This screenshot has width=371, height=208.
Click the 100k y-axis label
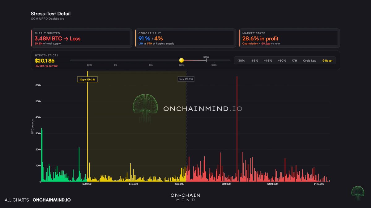coord(38,165)
